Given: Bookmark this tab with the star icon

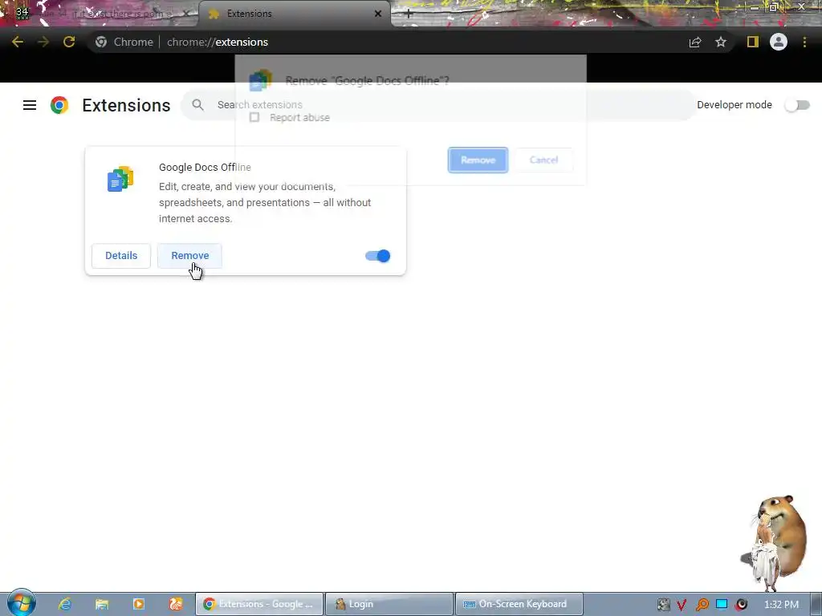Looking at the screenshot, I should (721, 42).
